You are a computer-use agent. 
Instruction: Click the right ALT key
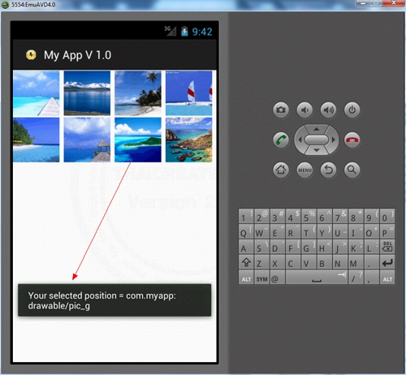click(x=387, y=278)
